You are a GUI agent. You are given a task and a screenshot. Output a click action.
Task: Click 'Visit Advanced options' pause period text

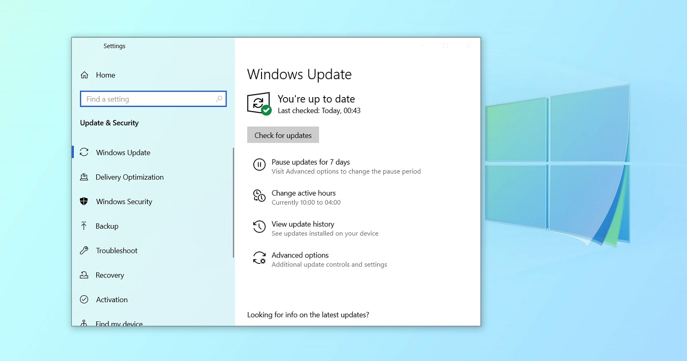pyautogui.click(x=346, y=171)
